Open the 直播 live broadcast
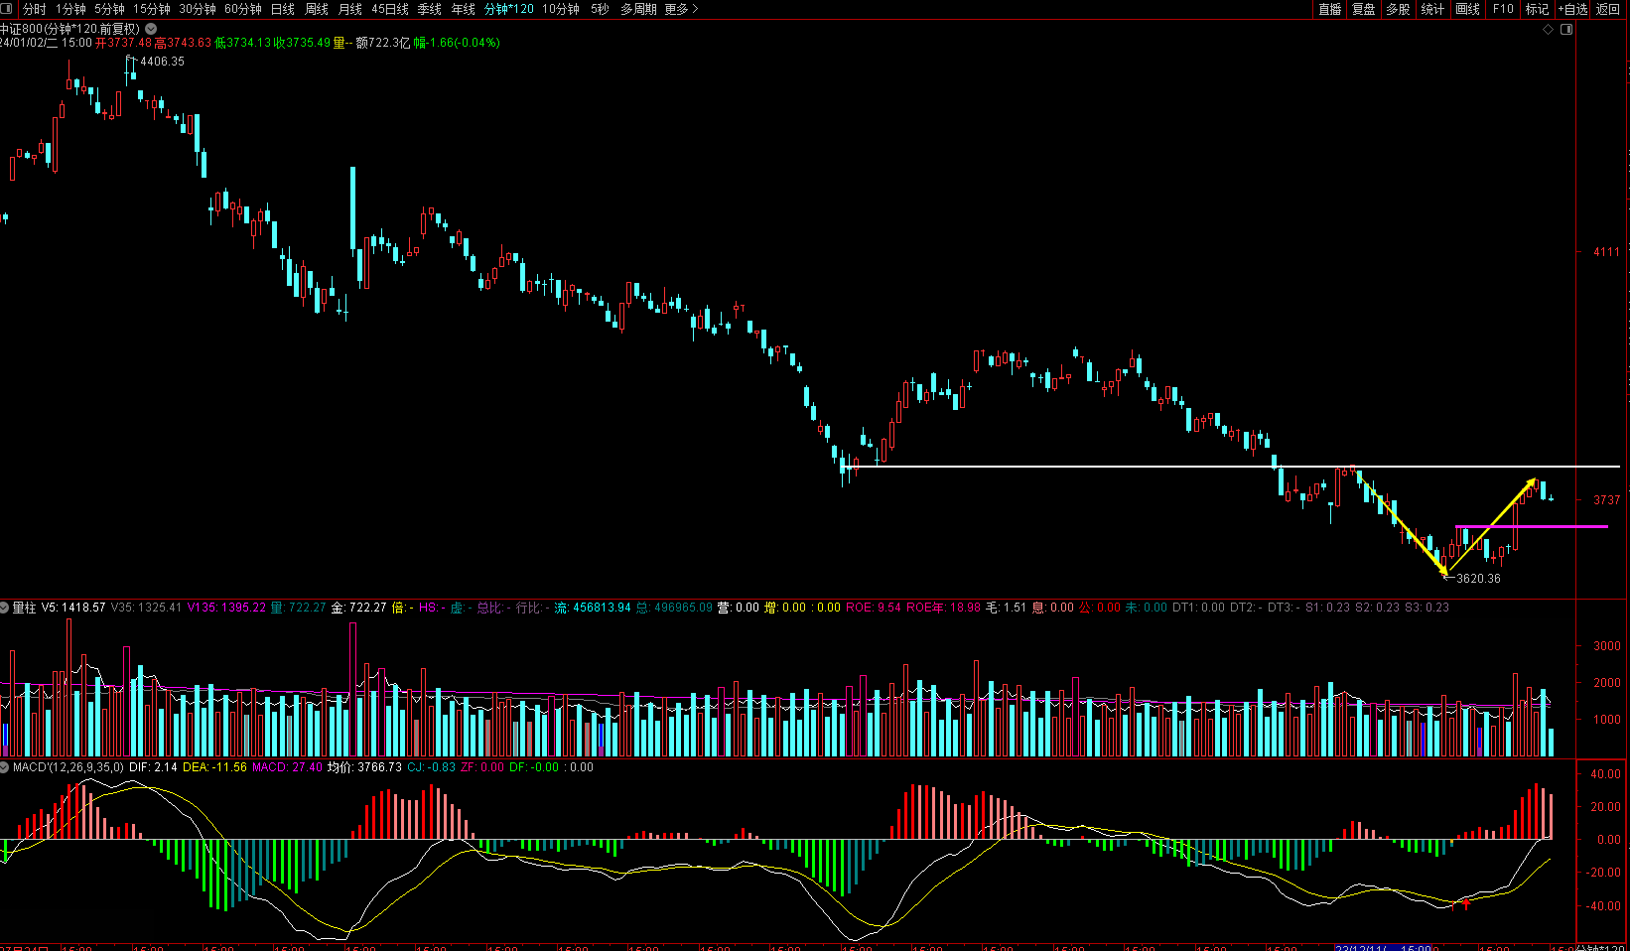Viewport: 1630px width, 951px height. click(1330, 9)
